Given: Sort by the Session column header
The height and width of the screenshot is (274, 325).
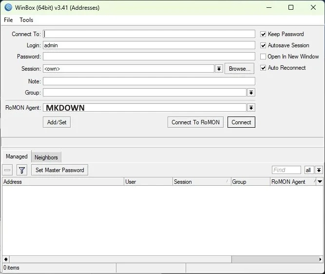Looking at the screenshot, I should [202, 182].
